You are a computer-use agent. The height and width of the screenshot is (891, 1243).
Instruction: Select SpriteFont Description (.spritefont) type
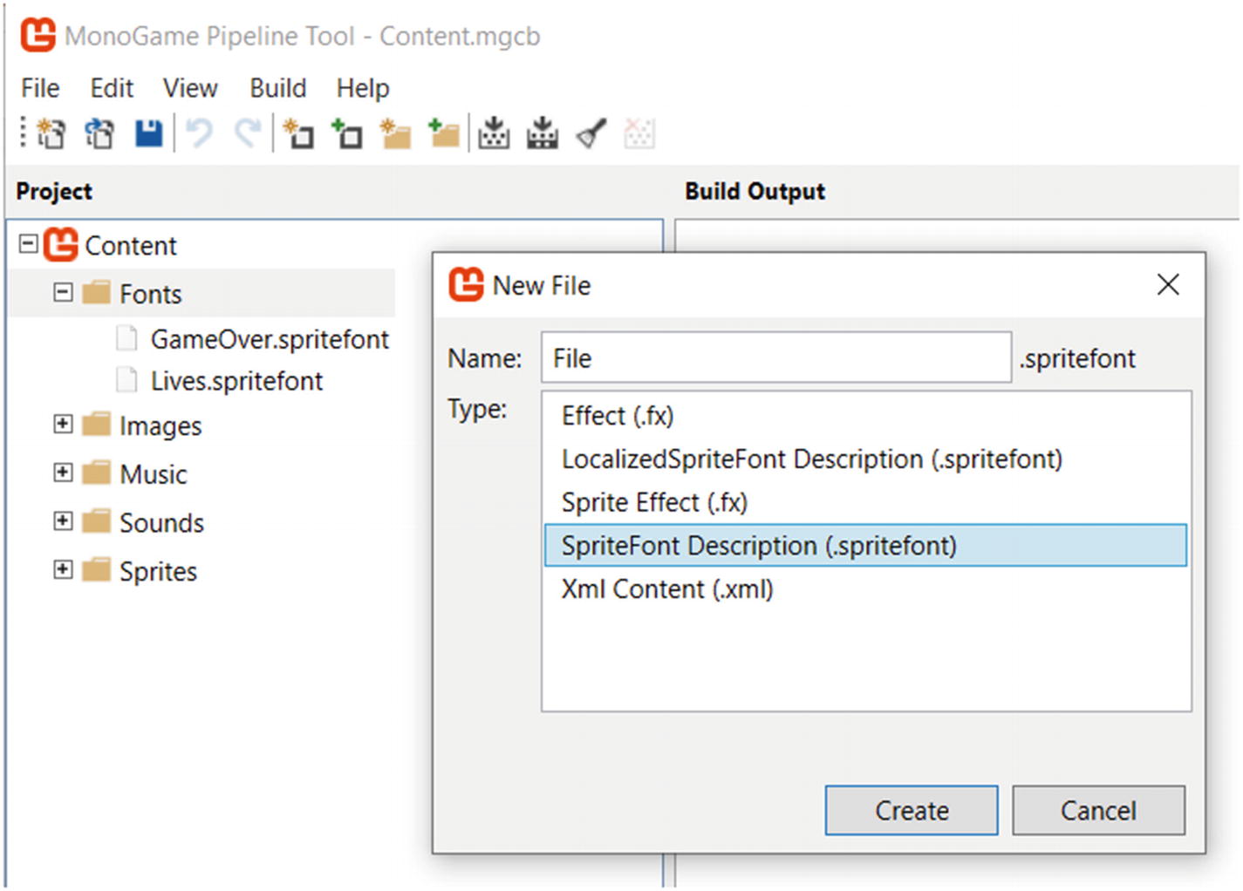865,545
